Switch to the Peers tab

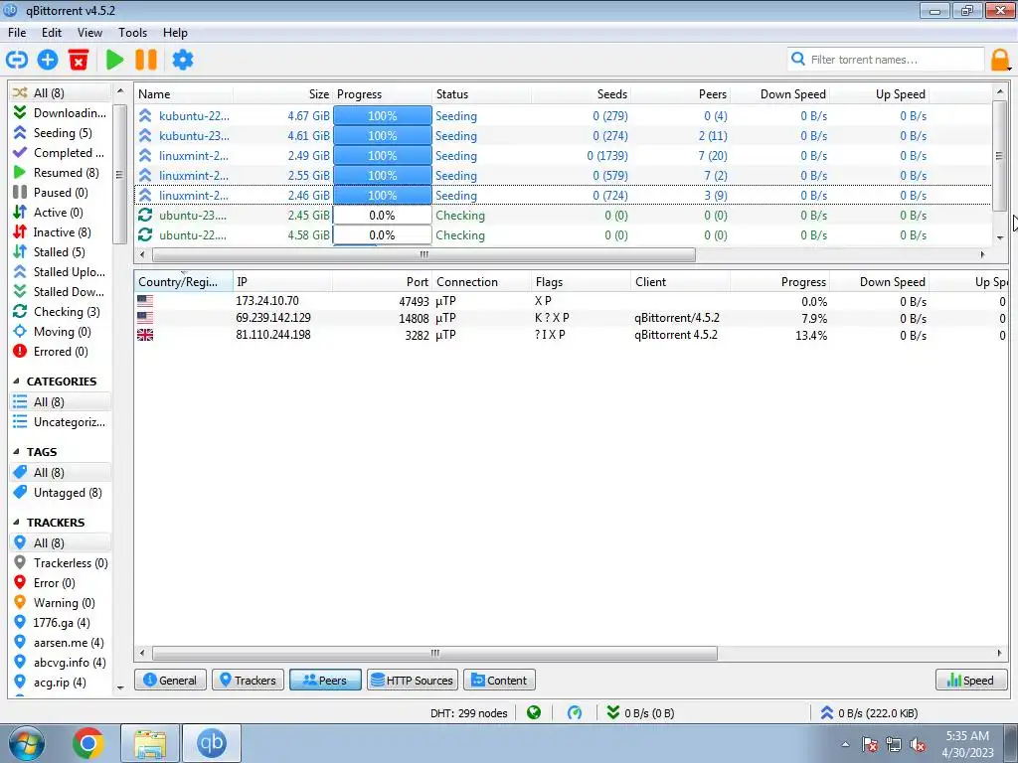325,680
